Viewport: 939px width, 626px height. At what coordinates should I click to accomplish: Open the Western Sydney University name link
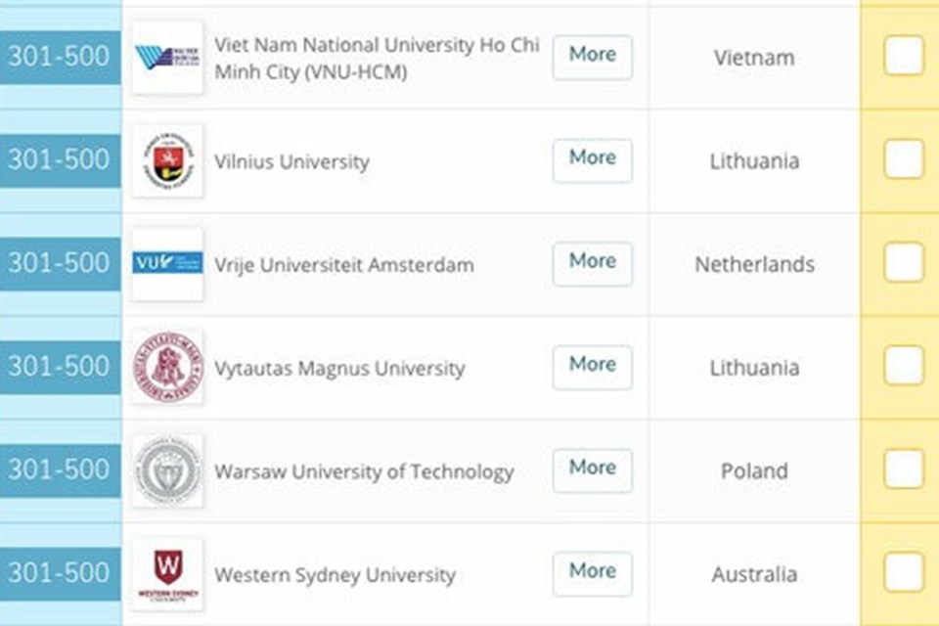coord(335,575)
